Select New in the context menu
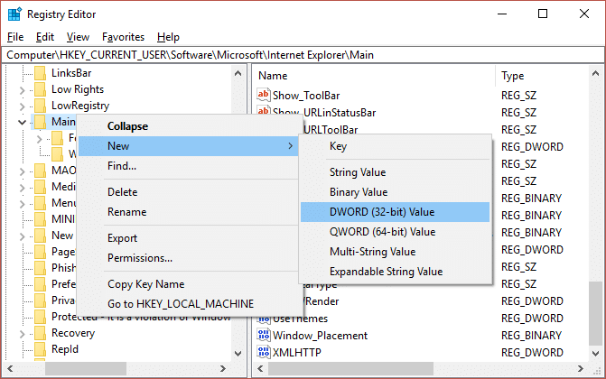The height and width of the screenshot is (379, 606). pos(188,146)
